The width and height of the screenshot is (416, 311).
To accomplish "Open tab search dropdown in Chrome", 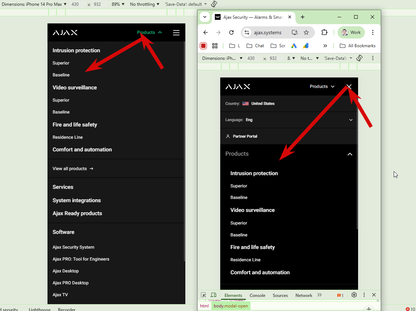I will (204, 17).
